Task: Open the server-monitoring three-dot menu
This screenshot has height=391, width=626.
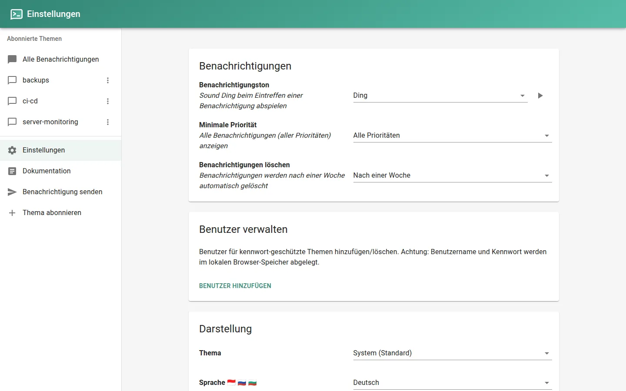Action: pos(108,122)
